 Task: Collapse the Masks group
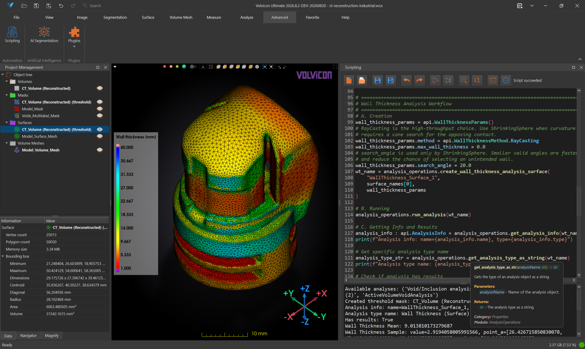click(6, 95)
